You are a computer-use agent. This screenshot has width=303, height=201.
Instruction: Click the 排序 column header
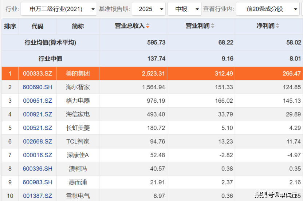click(10, 26)
